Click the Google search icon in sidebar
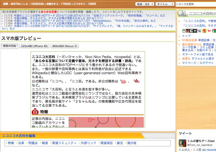The image size is (216, 152). tap(214, 31)
